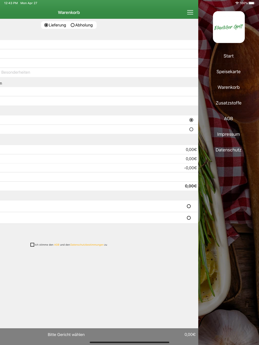
Task: Tap the battery icon in status bar
Action: point(252,3)
